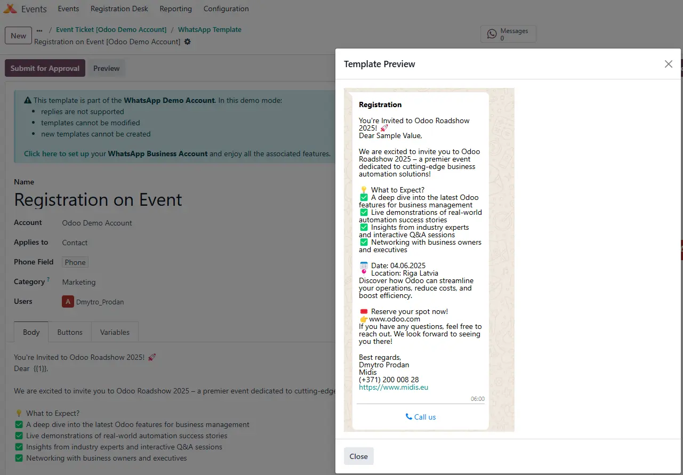Screen dimensions: 683x475
Task: Close Template Preview with the X icon
Action: point(668,64)
